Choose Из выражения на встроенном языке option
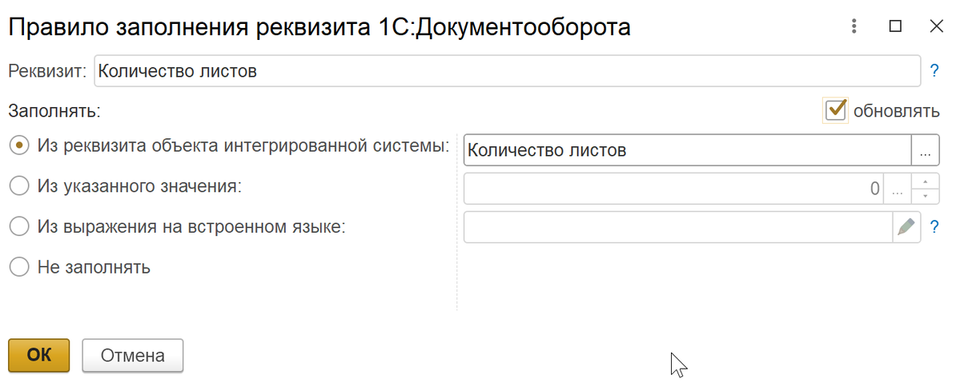The height and width of the screenshot is (383, 960). pos(18,227)
